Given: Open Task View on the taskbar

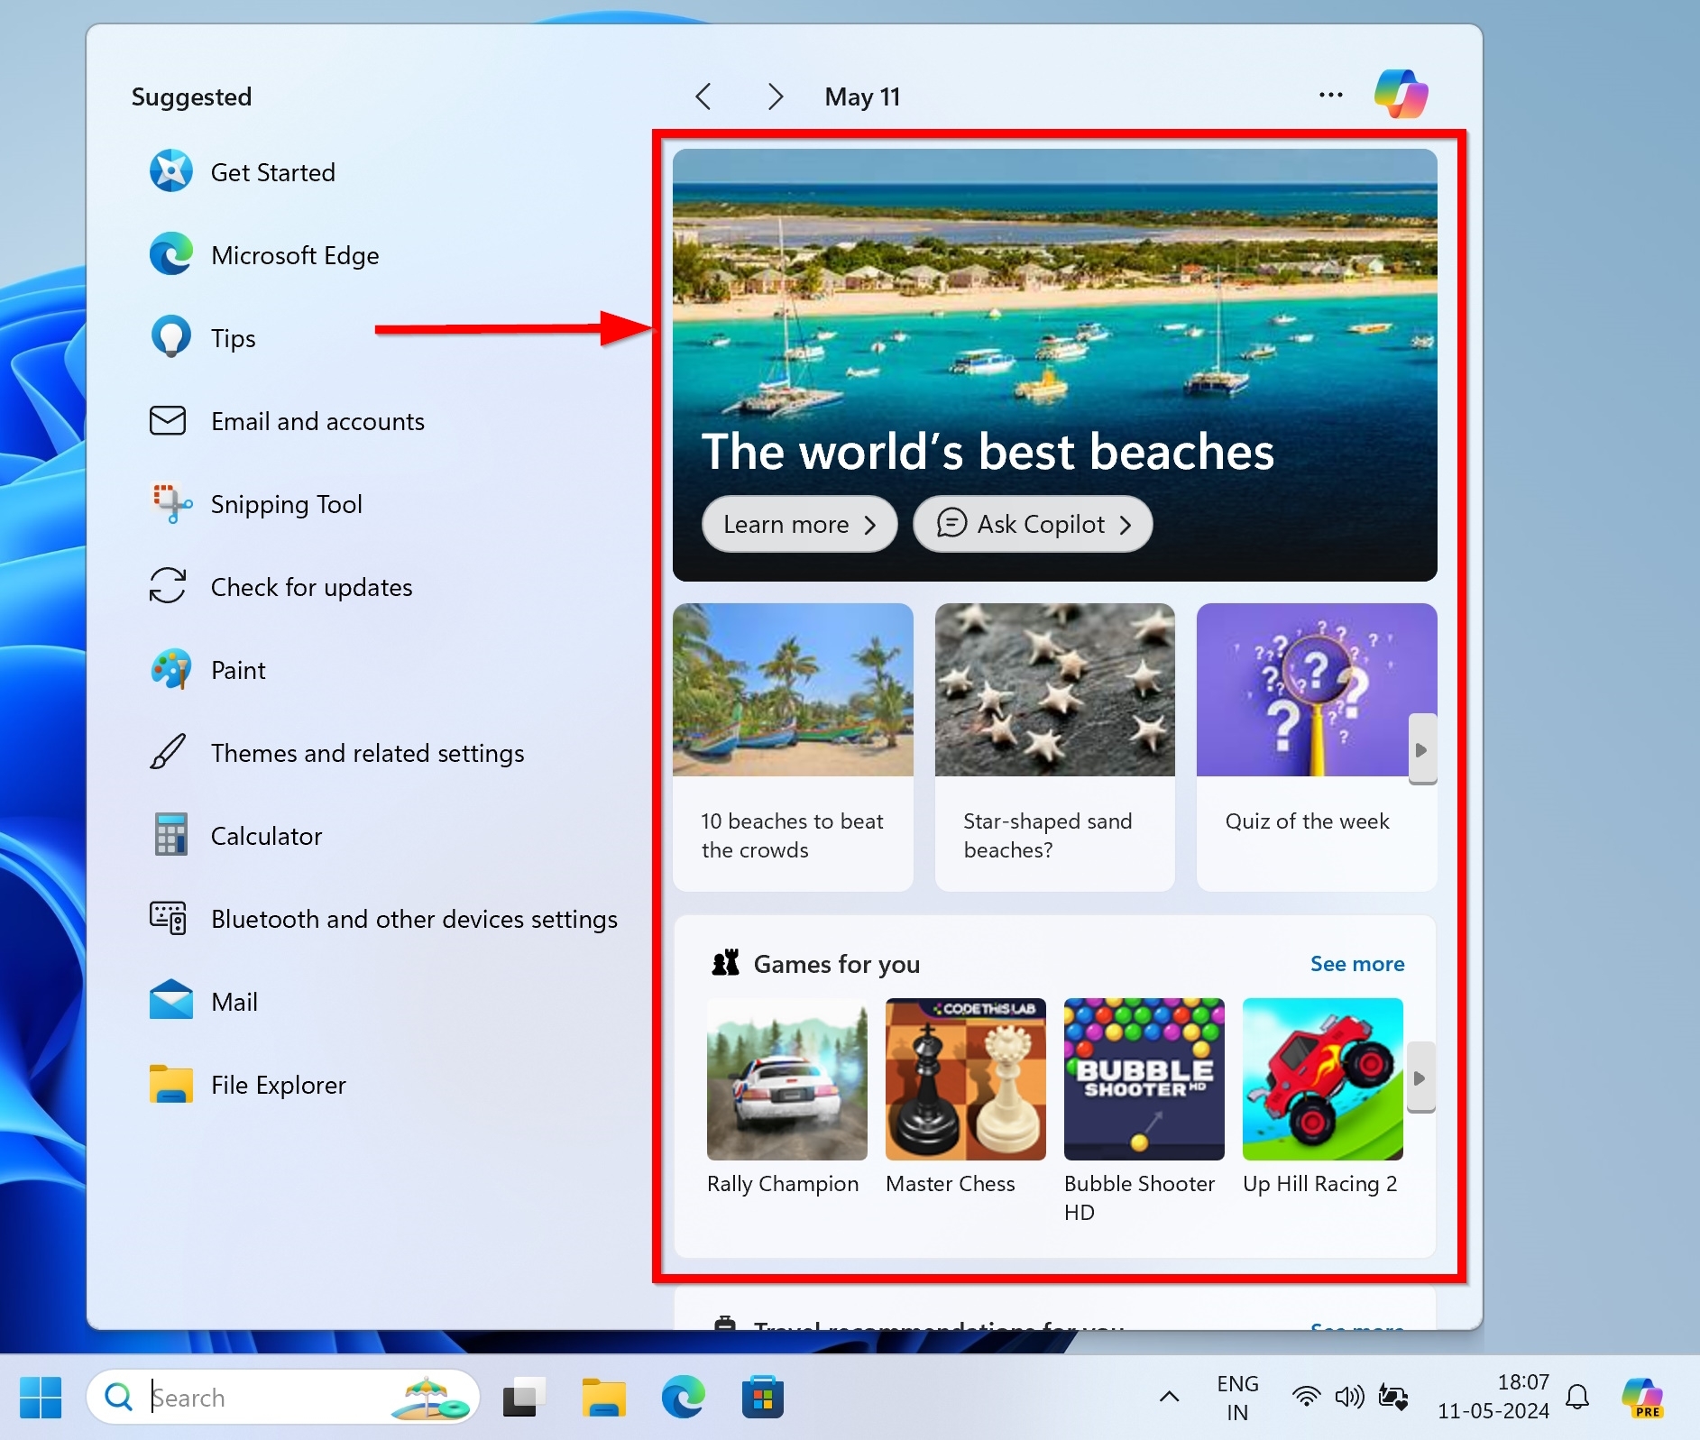Looking at the screenshot, I should [524, 1397].
